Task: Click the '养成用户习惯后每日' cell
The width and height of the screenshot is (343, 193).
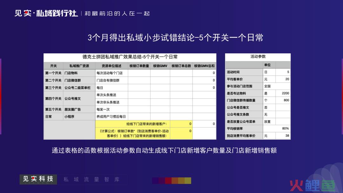Action: [x=111, y=116]
